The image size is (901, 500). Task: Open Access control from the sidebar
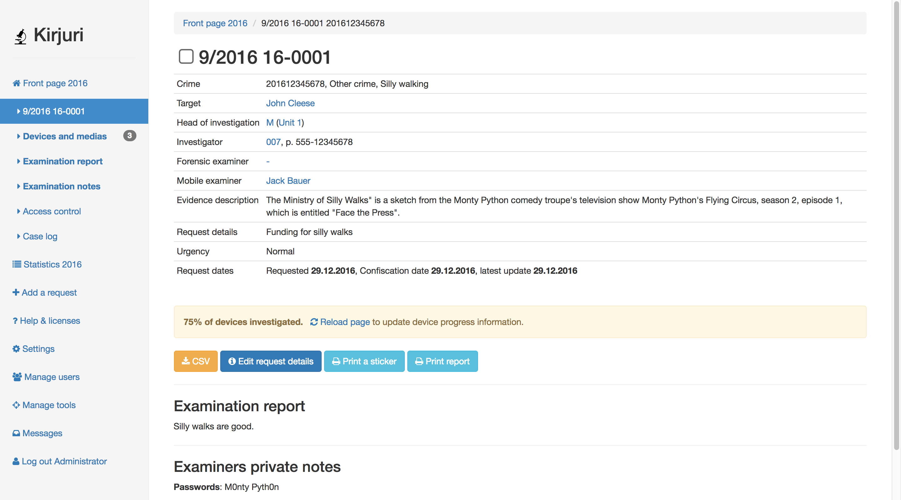pyautogui.click(x=51, y=211)
